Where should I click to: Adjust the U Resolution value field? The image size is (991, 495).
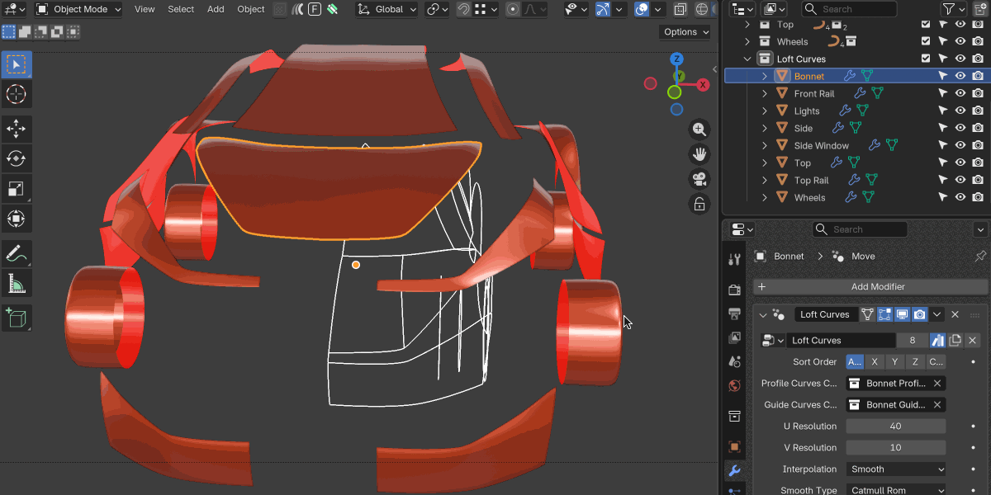pyautogui.click(x=896, y=426)
